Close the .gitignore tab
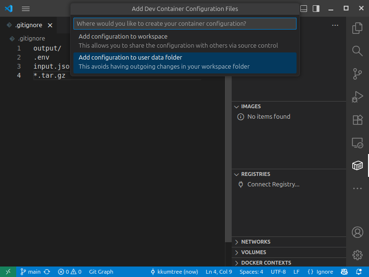This screenshot has width=369, height=277. 50,25
